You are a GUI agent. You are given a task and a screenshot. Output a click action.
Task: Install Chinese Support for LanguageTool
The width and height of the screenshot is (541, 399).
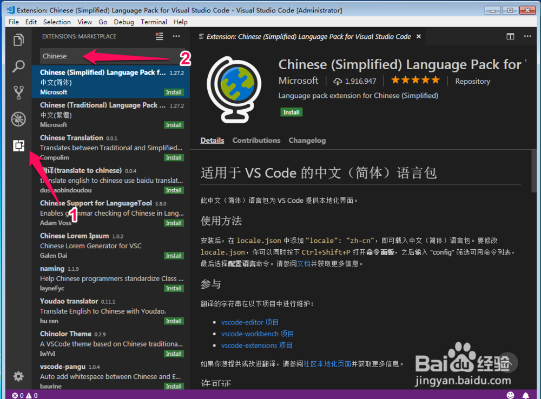tap(174, 223)
